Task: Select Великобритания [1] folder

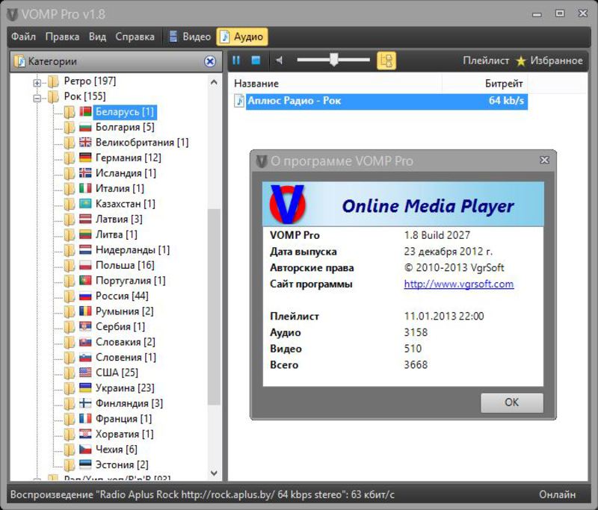Action: click(142, 143)
